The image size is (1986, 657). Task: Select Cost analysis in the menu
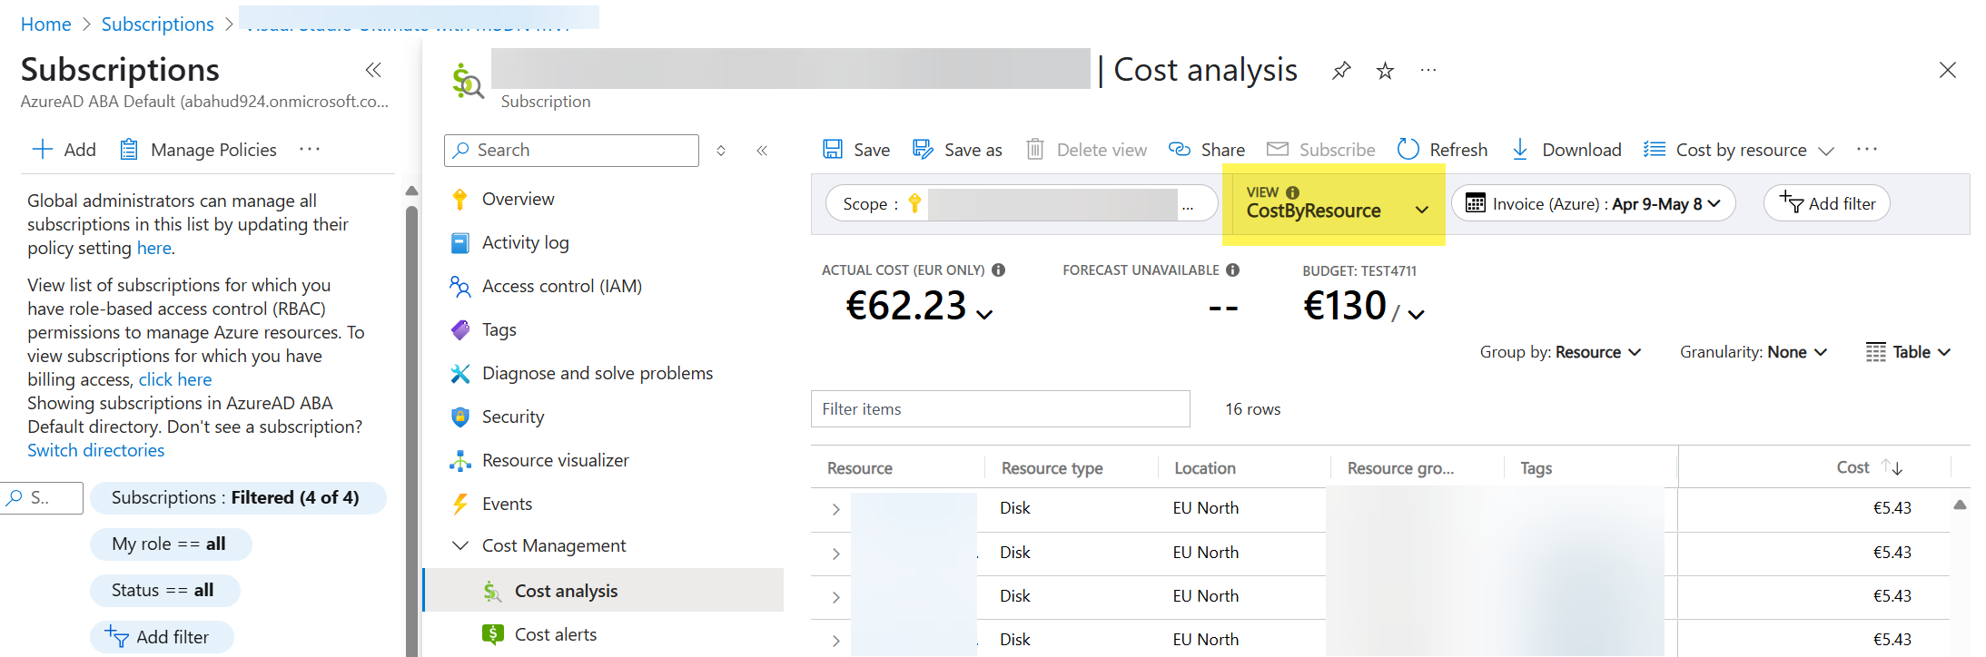click(x=603, y=591)
